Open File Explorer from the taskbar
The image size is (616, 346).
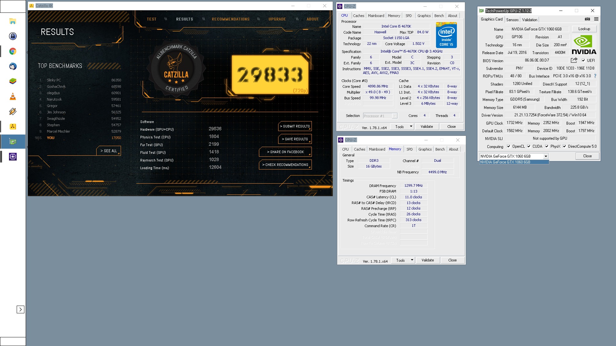(x=13, y=21)
